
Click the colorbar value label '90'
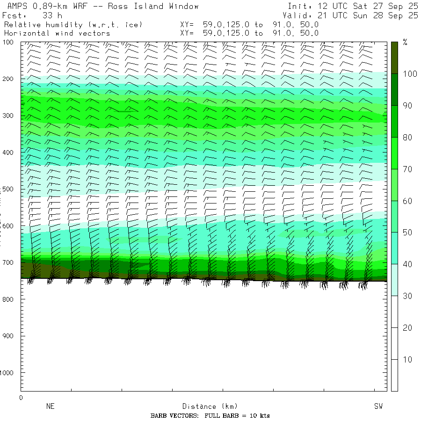[x=407, y=106]
